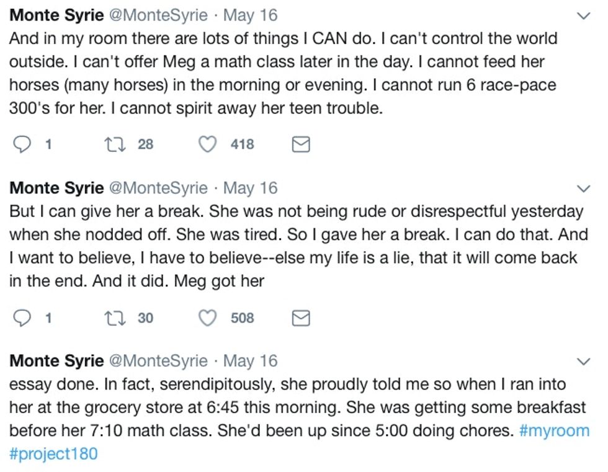Open May 16 timestamp of first tweet
The height and width of the screenshot is (472, 608).
click(x=251, y=14)
